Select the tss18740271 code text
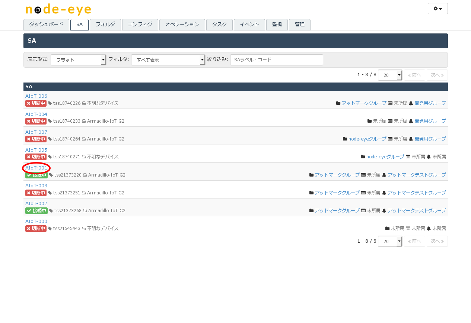 67,157
